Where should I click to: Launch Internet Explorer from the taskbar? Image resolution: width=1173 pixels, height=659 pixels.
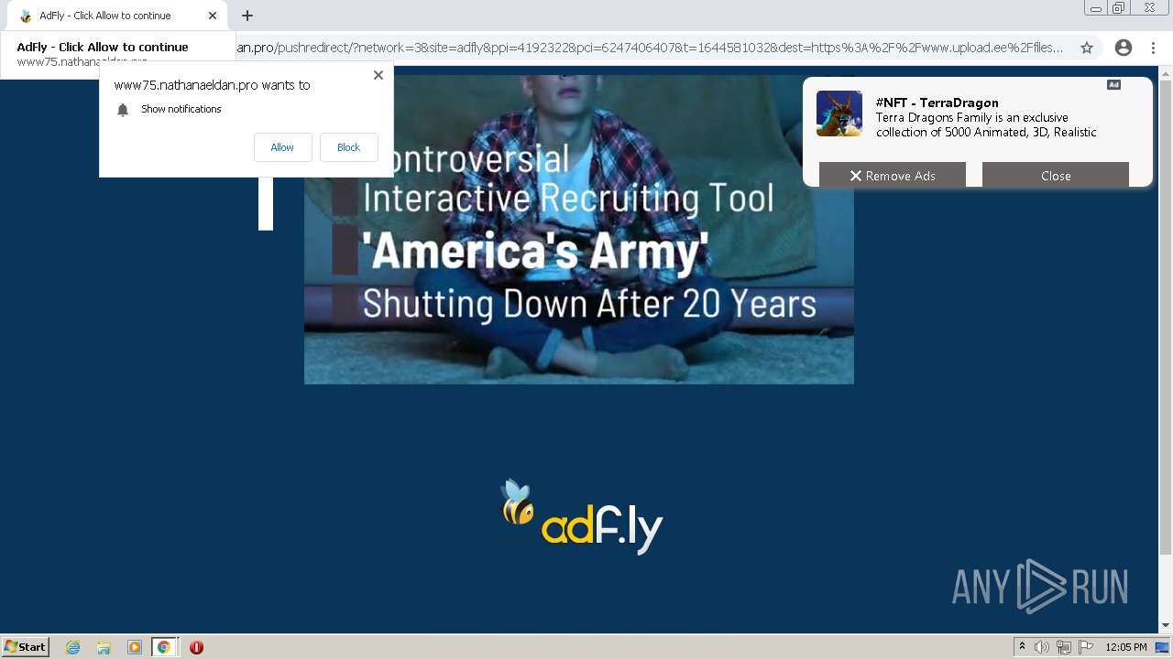pyautogui.click(x=73, y=647)
